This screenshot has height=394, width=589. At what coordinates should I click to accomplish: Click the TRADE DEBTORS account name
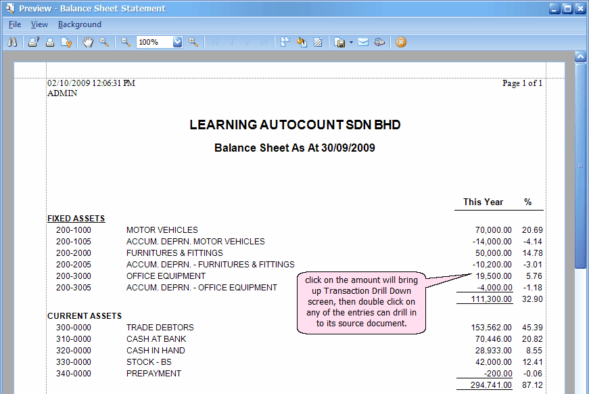[x=160, y=328]
